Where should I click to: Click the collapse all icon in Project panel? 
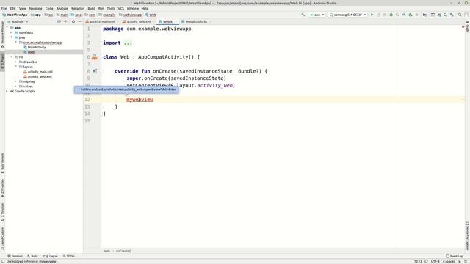point(65,21)
